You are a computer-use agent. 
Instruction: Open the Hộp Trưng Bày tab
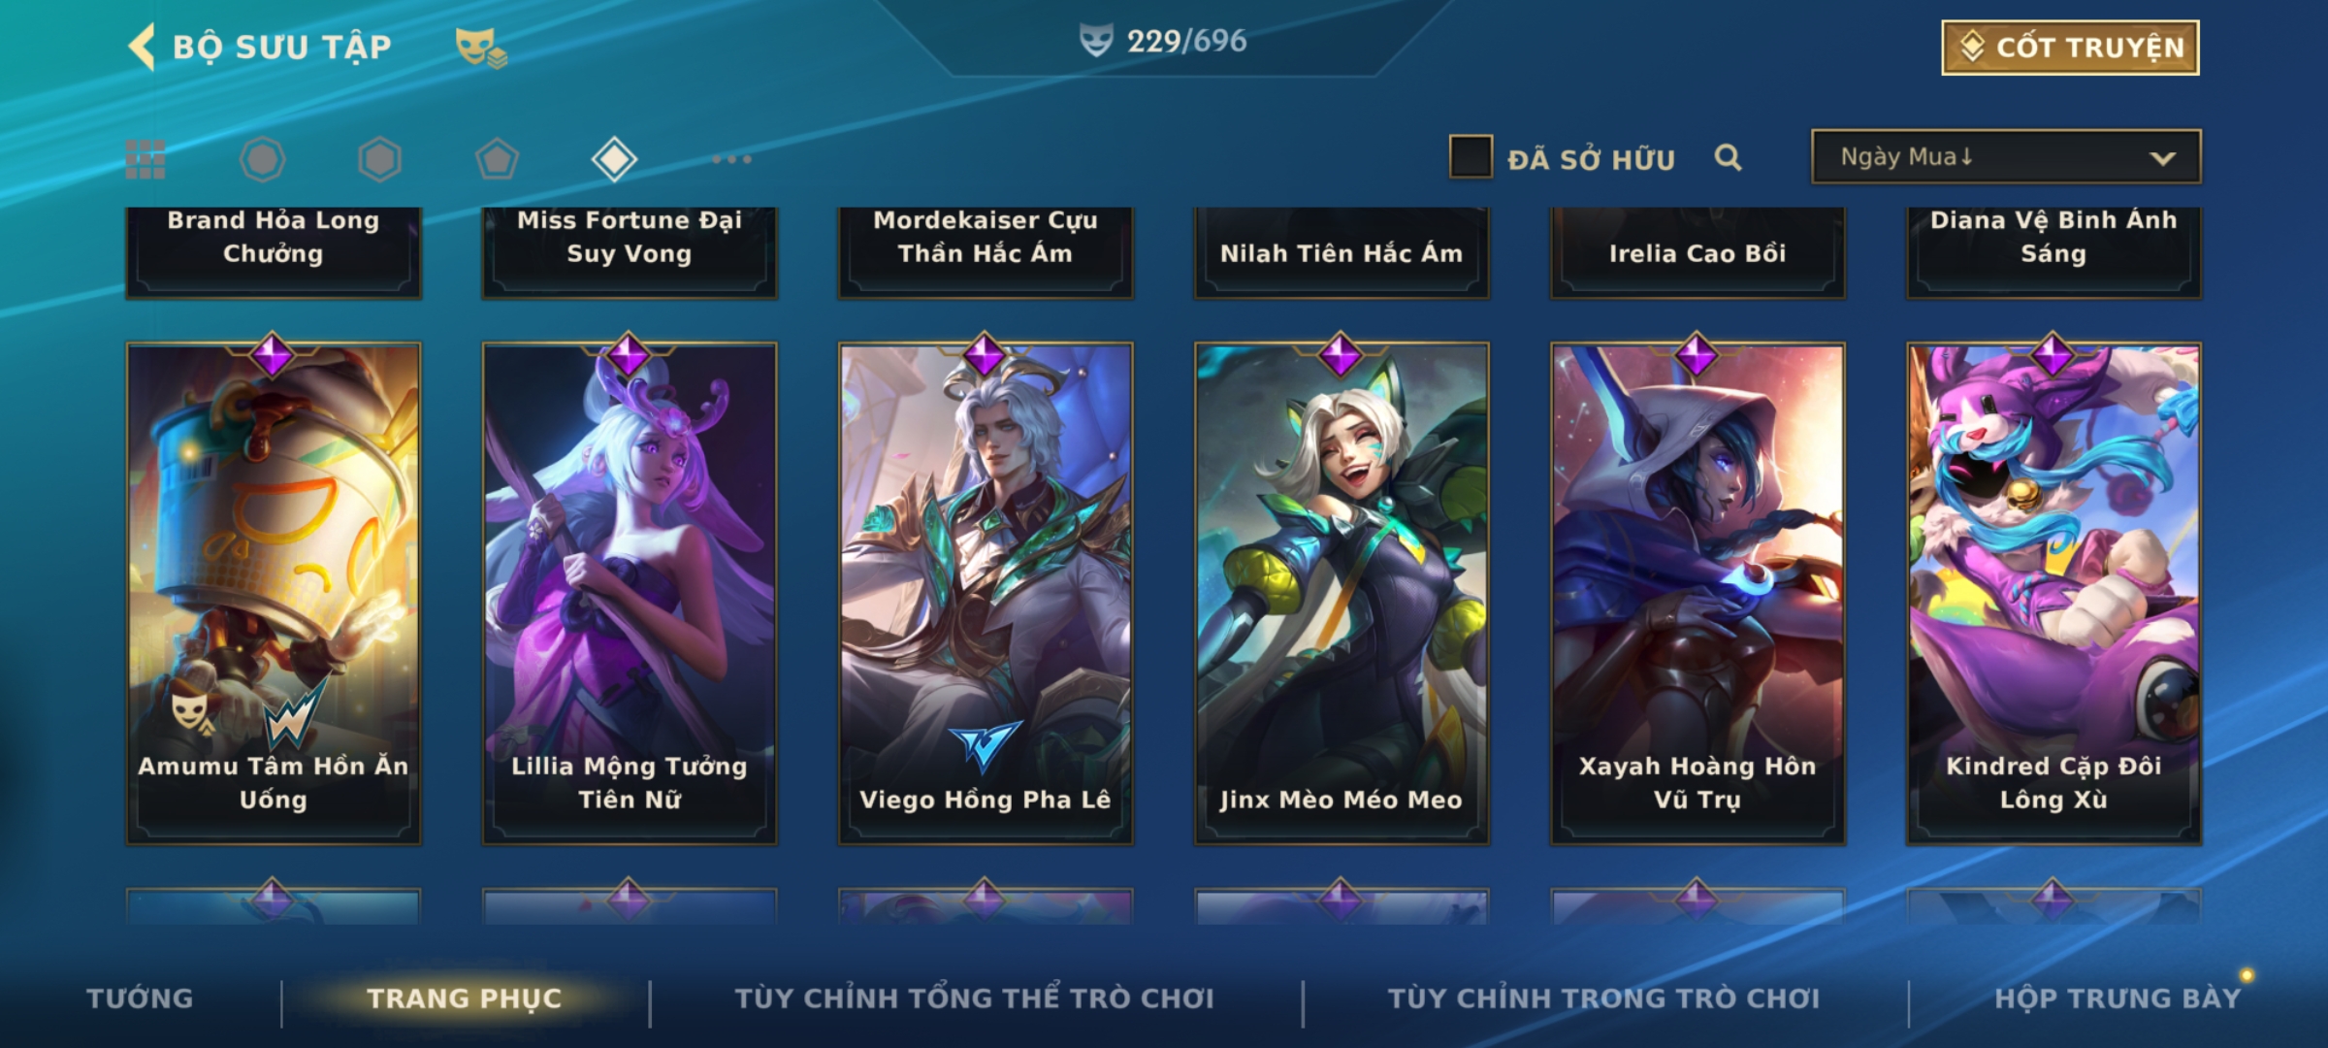[x=2118, y=999]
